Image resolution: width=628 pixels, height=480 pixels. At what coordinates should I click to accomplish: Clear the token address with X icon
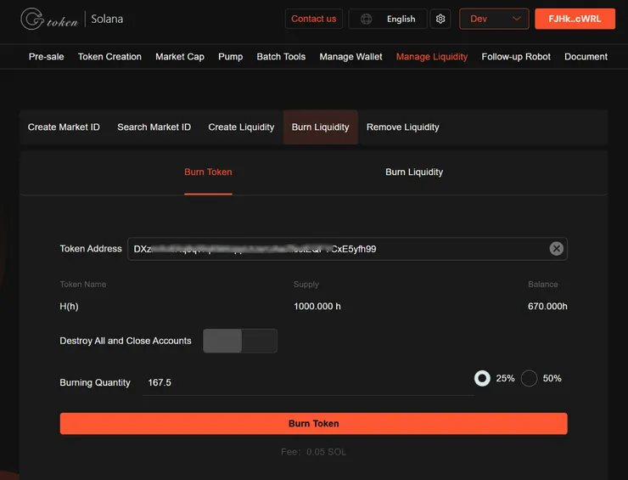556,249
